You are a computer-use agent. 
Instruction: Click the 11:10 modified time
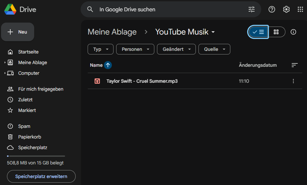(x=244, y=81)
